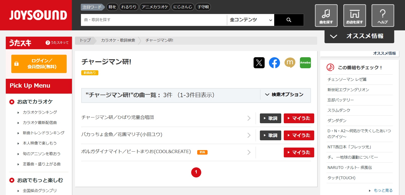405x195 pixels.
Task: Click the magnifier search button
Action: [289, 20]
